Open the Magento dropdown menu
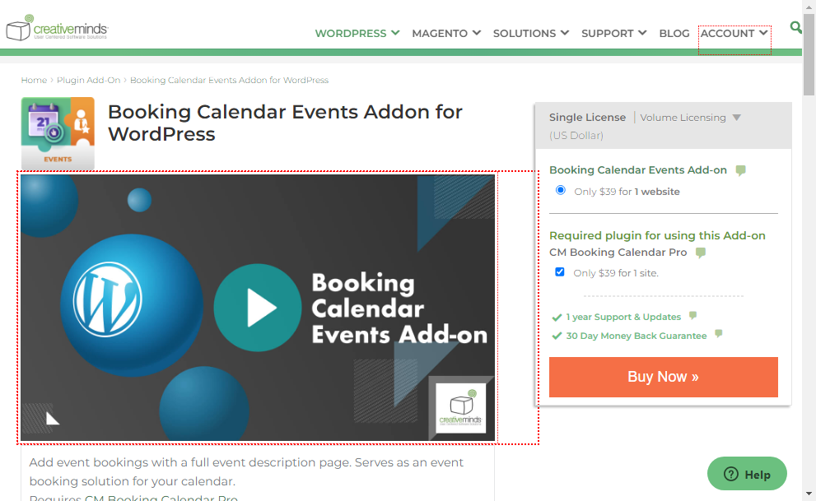Screen dimensions: 816x501 (x=446, y=33)
